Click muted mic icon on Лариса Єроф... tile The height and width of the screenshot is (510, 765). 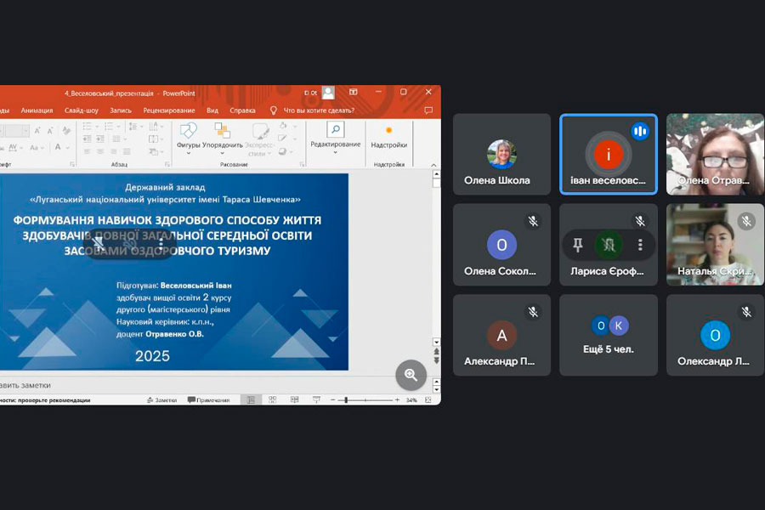[640, 221]
